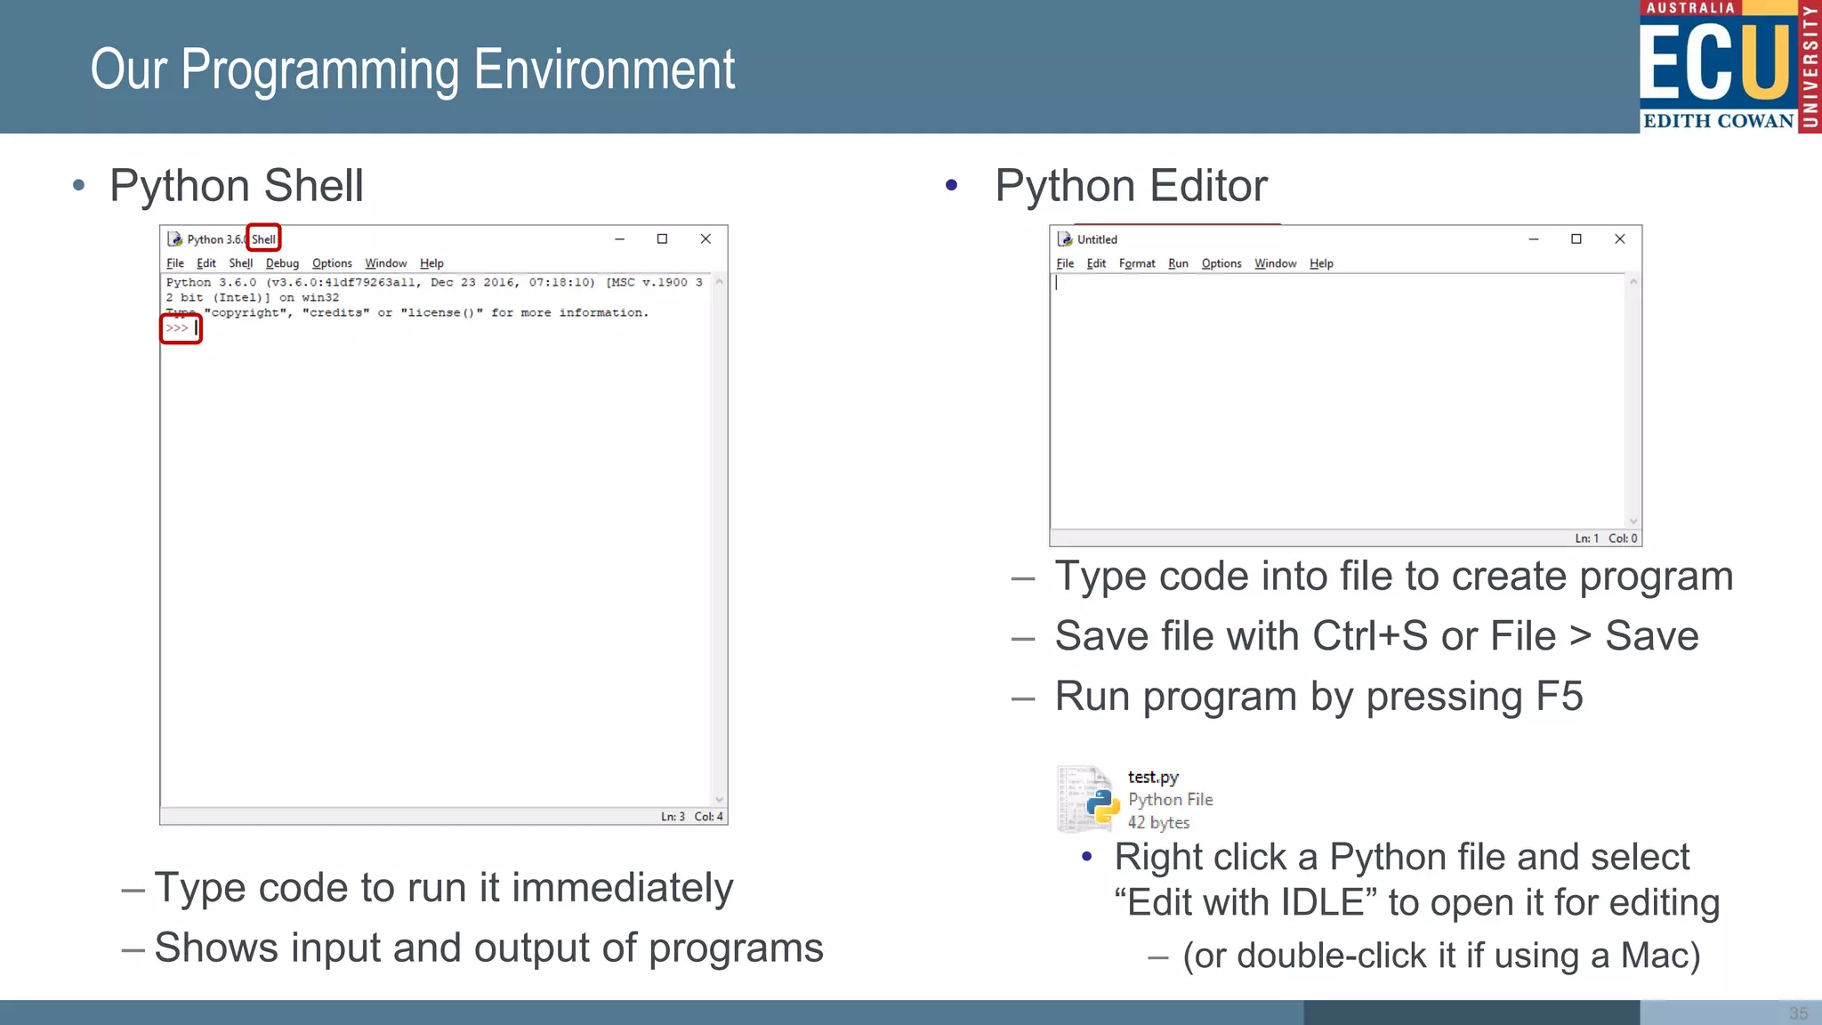Close the Untitled editor window
The width and height of the screenshot is (1822, 1025).
(x=1619, y=238)
